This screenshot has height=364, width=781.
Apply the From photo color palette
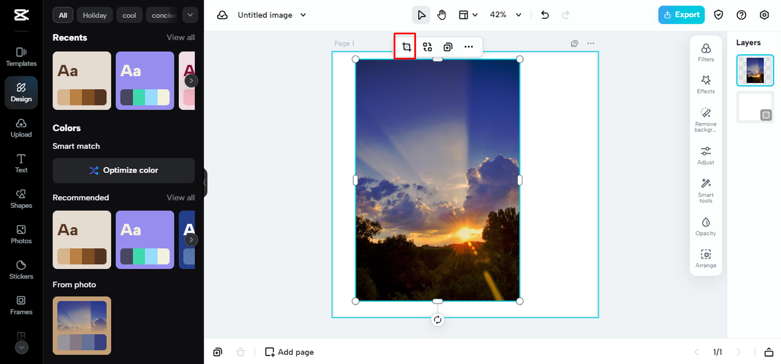(x=82, y=326)
